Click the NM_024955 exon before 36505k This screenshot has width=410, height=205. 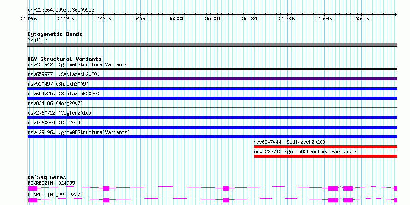coord(348,188)
